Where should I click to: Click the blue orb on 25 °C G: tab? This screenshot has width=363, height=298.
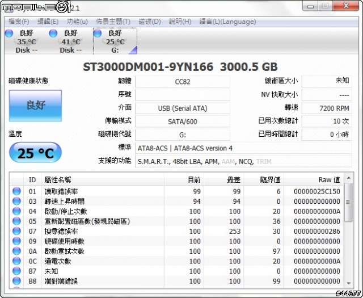click(98, 33)
